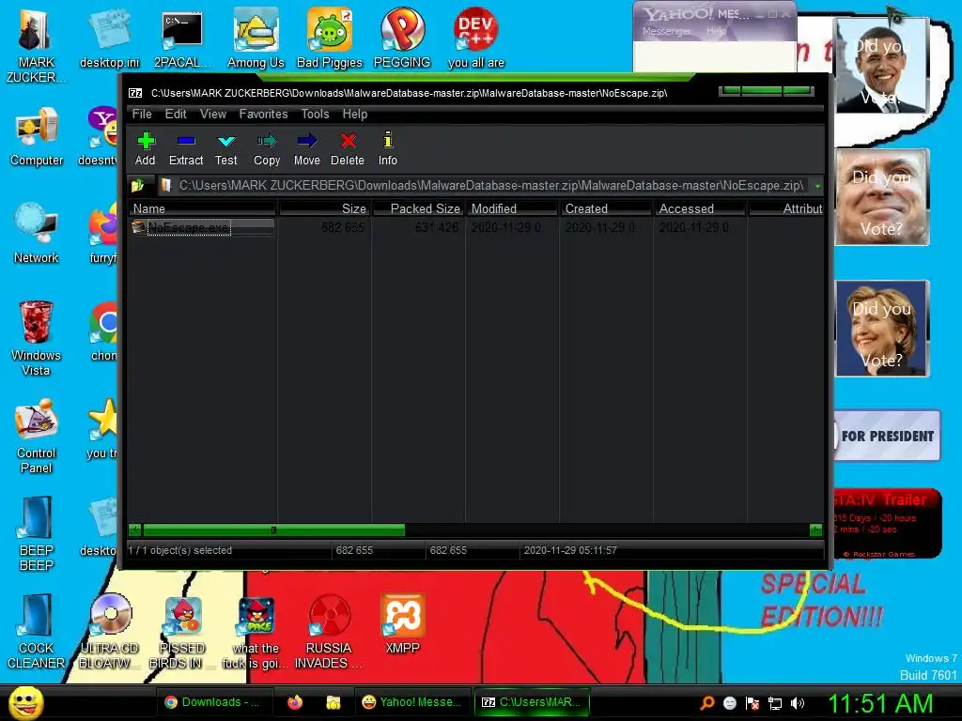Sort by Packed Size column header
This screenshot has width=962, height=721.
[418, 208]
